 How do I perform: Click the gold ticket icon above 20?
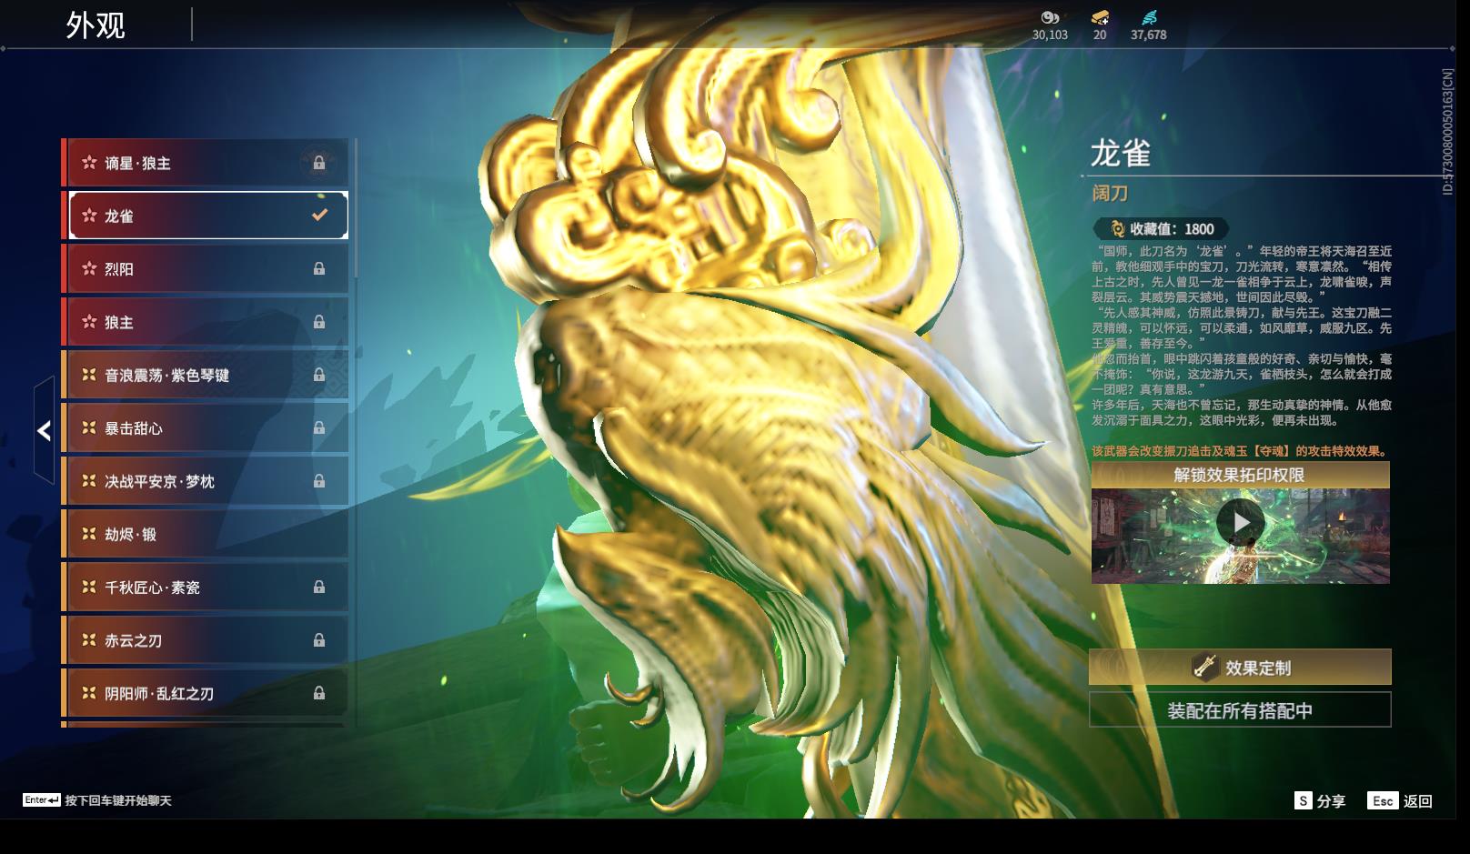[1100, 17]
